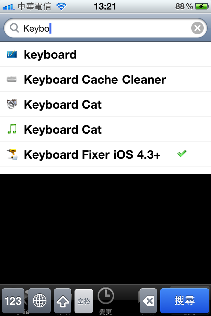Select Keyboard Cache Cleaner package
Viewport: 211px width, 316px height.
(105, 79)
